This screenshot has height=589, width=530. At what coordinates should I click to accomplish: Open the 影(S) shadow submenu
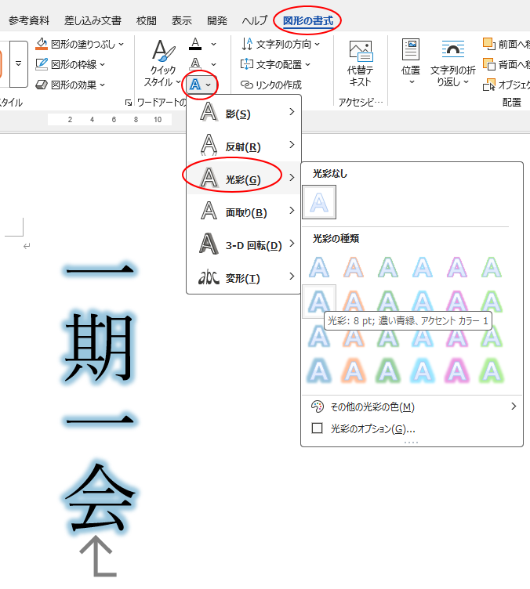tap(244, 112)
